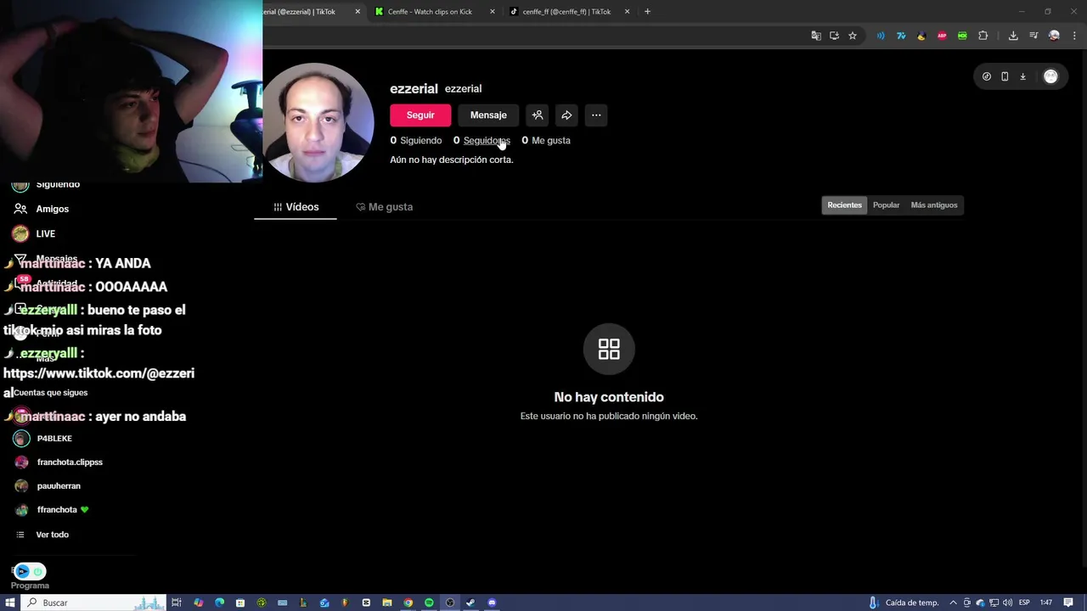Open a new browser tab with plus
Viewport: 1087px width, 611px height.
(647, 12)
